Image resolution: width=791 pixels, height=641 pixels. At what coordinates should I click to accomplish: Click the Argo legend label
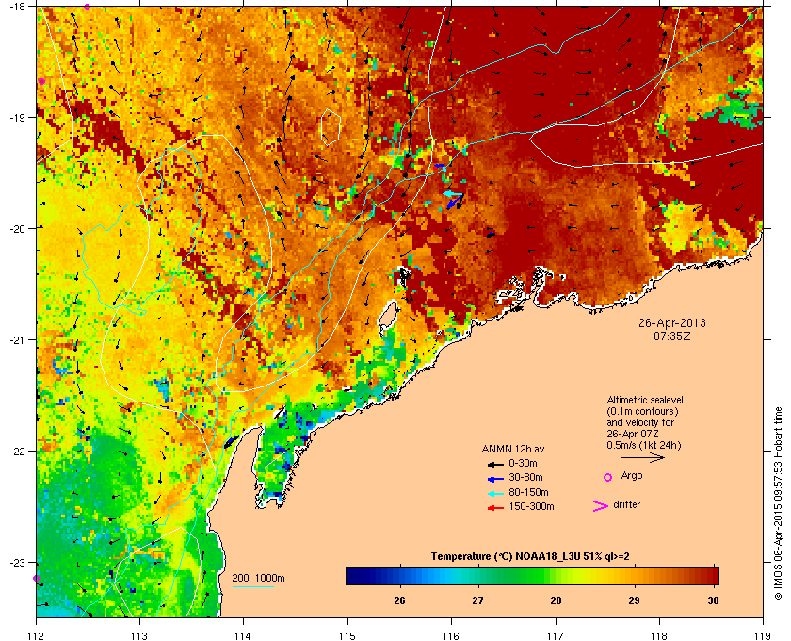tap(632, 476)
